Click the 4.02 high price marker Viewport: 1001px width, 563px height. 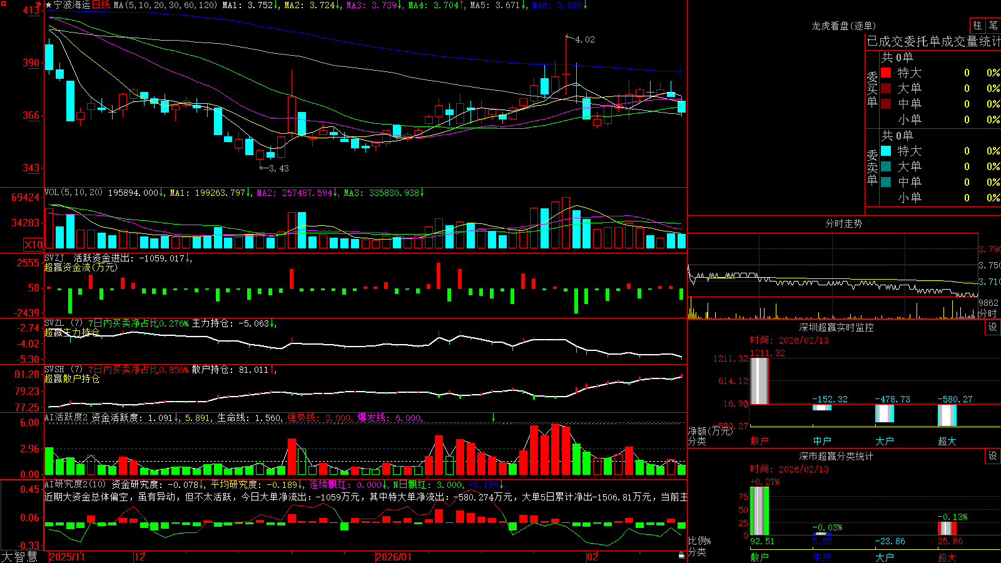point(585,39)
